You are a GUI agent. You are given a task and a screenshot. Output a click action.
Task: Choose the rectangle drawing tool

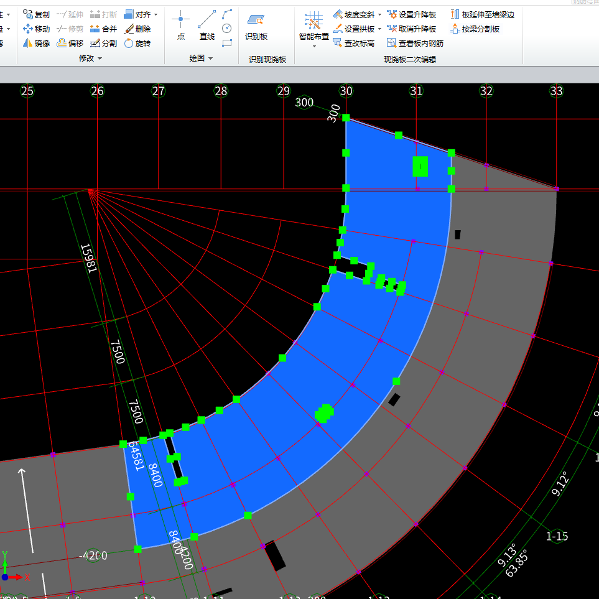coord(227,43)
